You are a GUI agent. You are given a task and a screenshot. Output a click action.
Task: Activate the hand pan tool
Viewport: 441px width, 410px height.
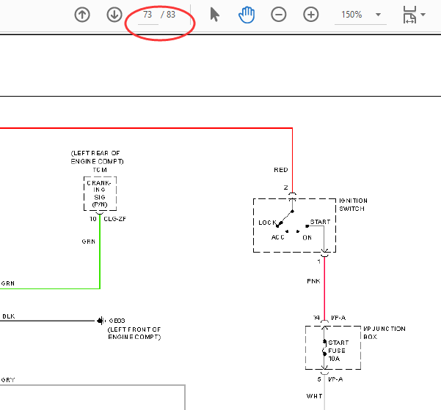point(247,15)
